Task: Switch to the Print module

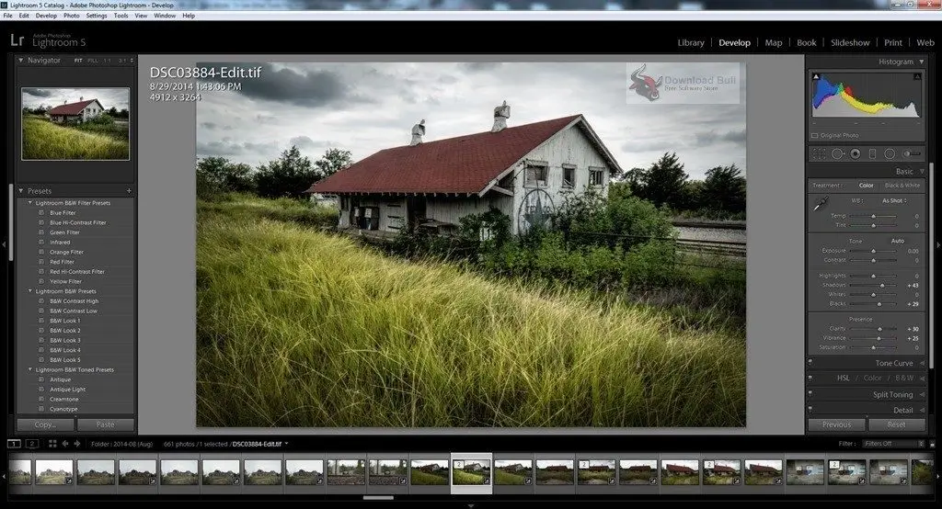Action: click(892, 42)
